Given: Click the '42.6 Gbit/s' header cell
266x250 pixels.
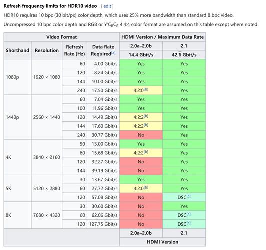Looking at the screenshot, I should [x=184, y=55].
